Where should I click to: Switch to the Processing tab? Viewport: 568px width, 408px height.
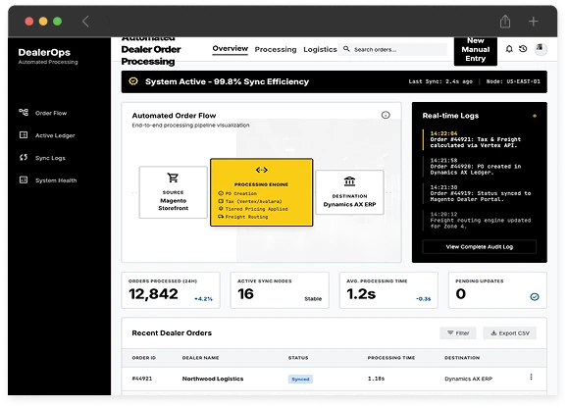tap(276, 49)
